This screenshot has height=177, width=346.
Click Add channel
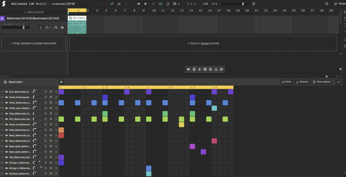(34, 12)
